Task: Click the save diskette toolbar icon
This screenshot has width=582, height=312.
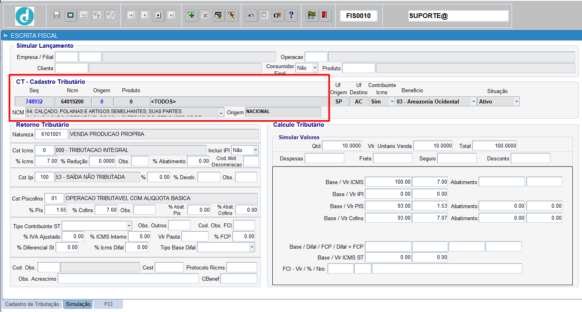Action: pos(57,15)
